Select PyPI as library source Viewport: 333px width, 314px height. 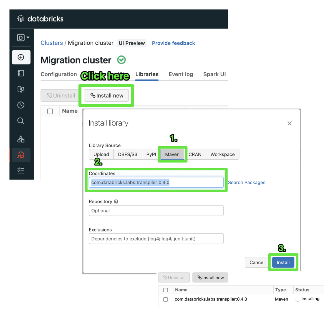(151, 154)
